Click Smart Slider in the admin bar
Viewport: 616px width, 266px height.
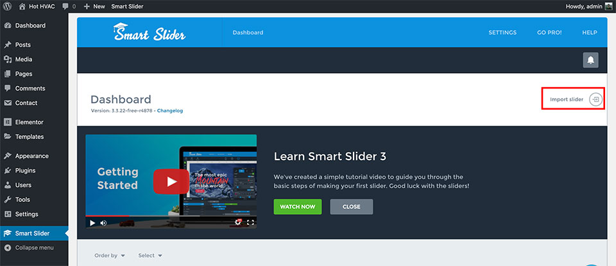pyautogui.click(x=127, y=6)
